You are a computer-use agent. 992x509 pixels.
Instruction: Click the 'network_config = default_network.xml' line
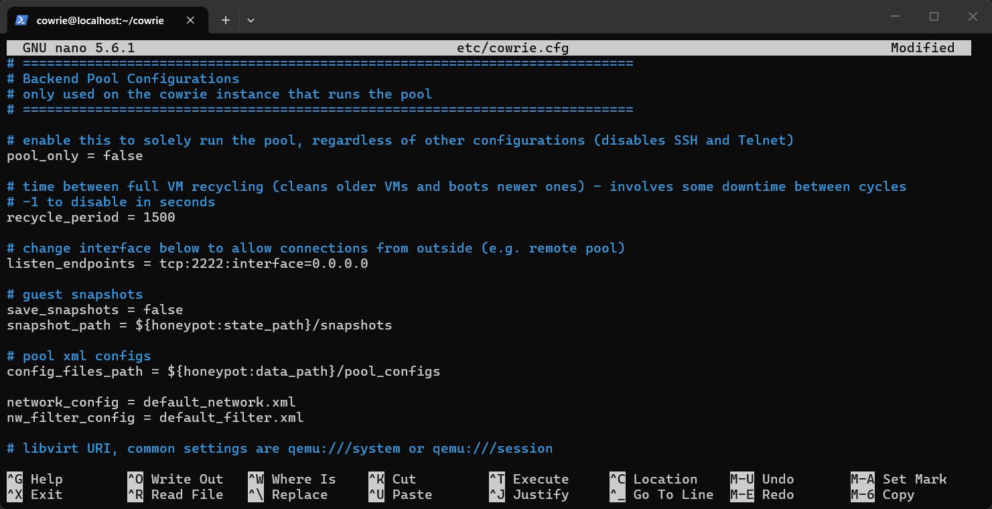click(x=151, y=403)
